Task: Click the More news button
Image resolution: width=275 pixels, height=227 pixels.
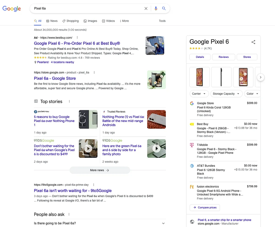Action: pyautogui.click(x=100, y=170)
